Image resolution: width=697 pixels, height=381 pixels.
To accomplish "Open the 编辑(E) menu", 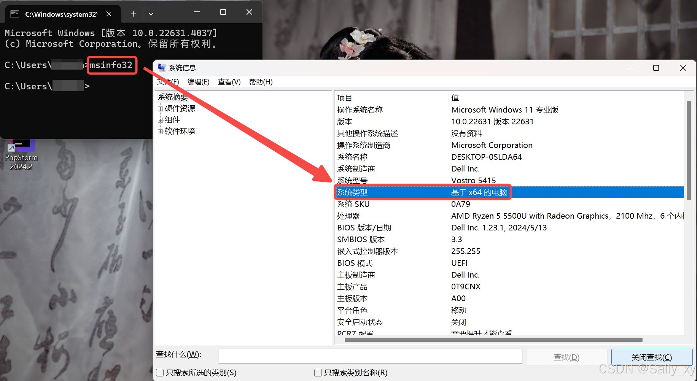I will 199,82.
